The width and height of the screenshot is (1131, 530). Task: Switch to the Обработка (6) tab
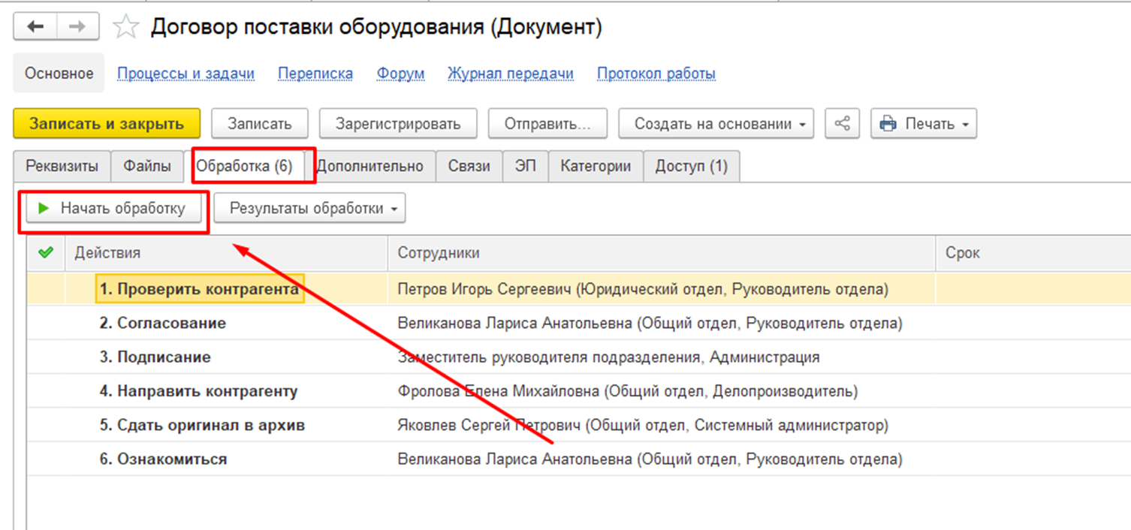point(244,167)
